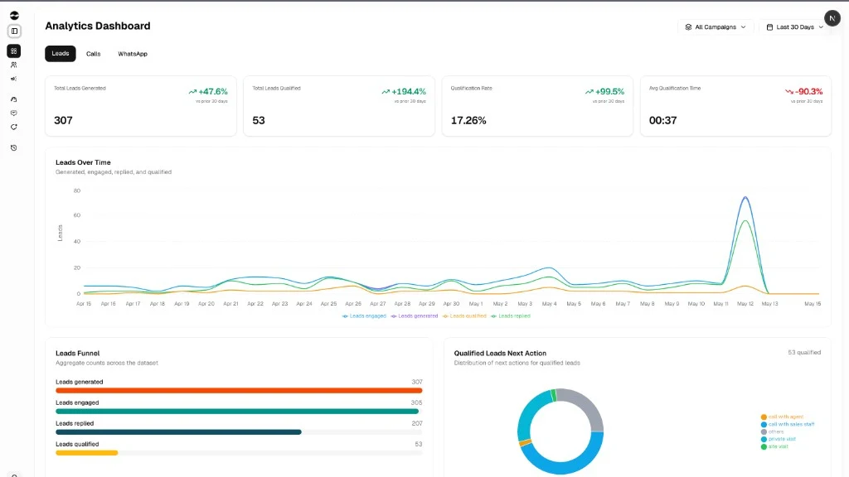Open the contacts people icon in sidebar
This screenshot has height=477, width=849.
tap(14, 65)
